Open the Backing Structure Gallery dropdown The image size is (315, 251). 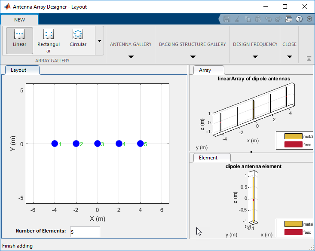193,57
